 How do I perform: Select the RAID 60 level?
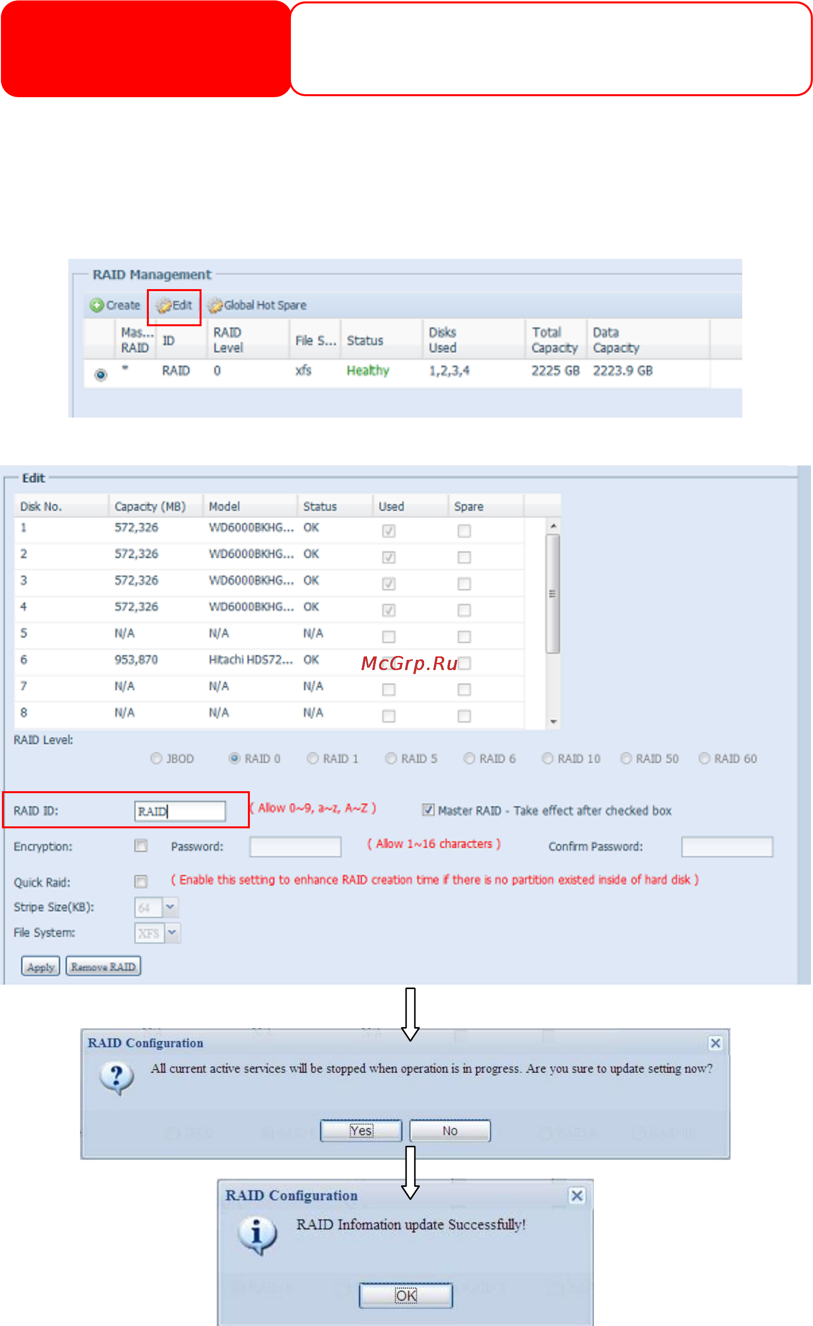[704, 758]
